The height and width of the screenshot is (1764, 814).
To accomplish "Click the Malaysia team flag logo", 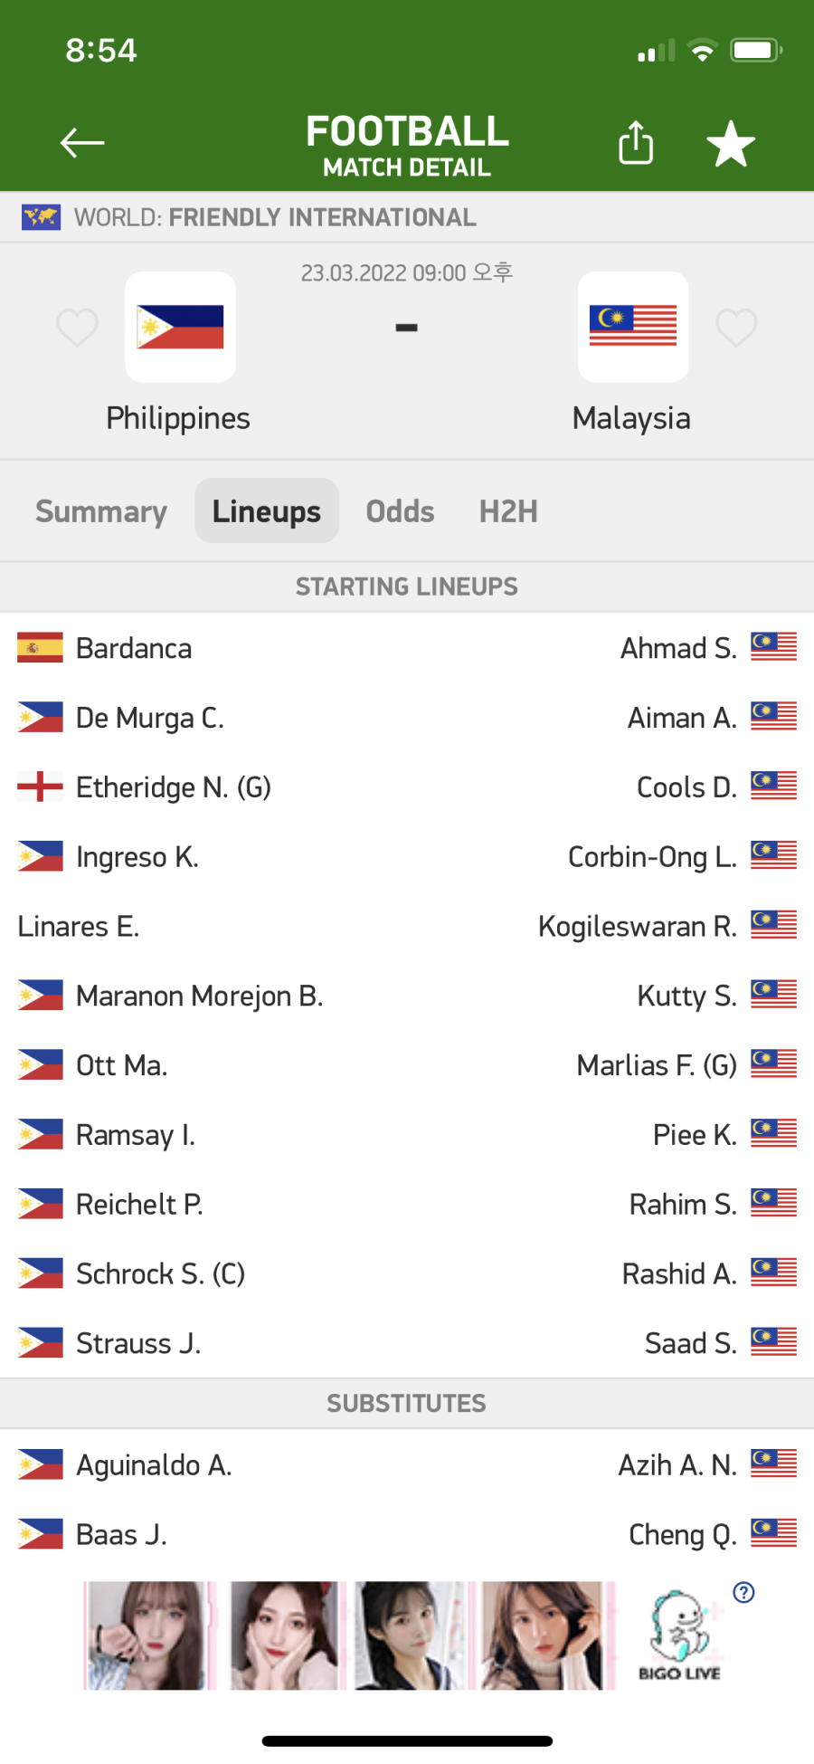I will pos(633,327).
